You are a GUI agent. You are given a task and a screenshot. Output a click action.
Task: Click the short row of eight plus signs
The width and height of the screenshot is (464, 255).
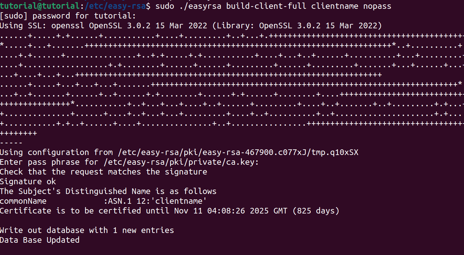(18, 133)
